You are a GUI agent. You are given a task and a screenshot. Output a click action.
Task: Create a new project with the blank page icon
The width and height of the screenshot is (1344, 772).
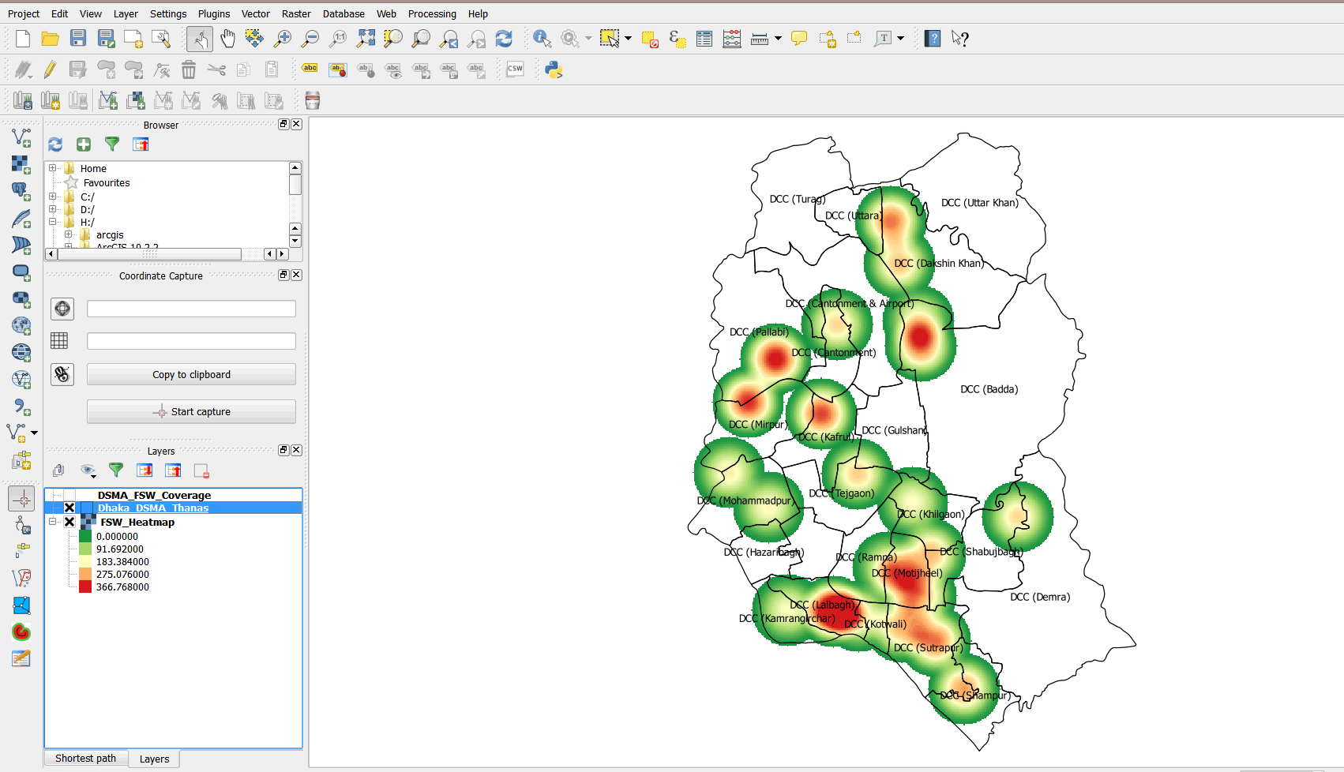23,39
